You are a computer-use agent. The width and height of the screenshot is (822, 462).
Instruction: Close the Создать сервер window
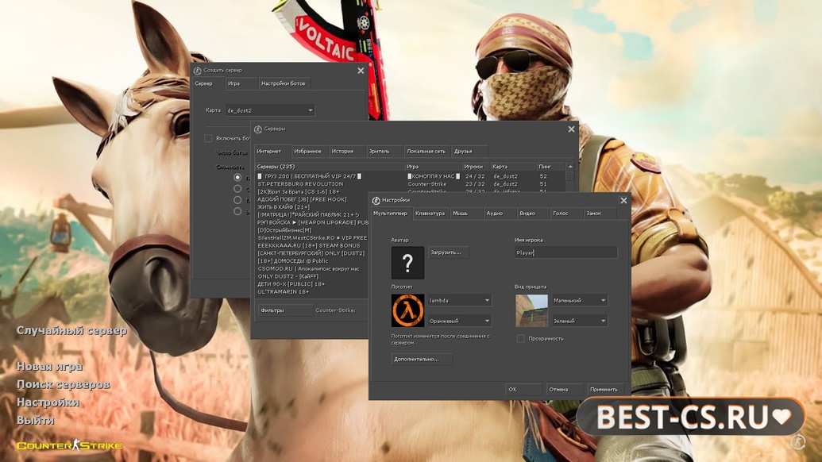361,70
